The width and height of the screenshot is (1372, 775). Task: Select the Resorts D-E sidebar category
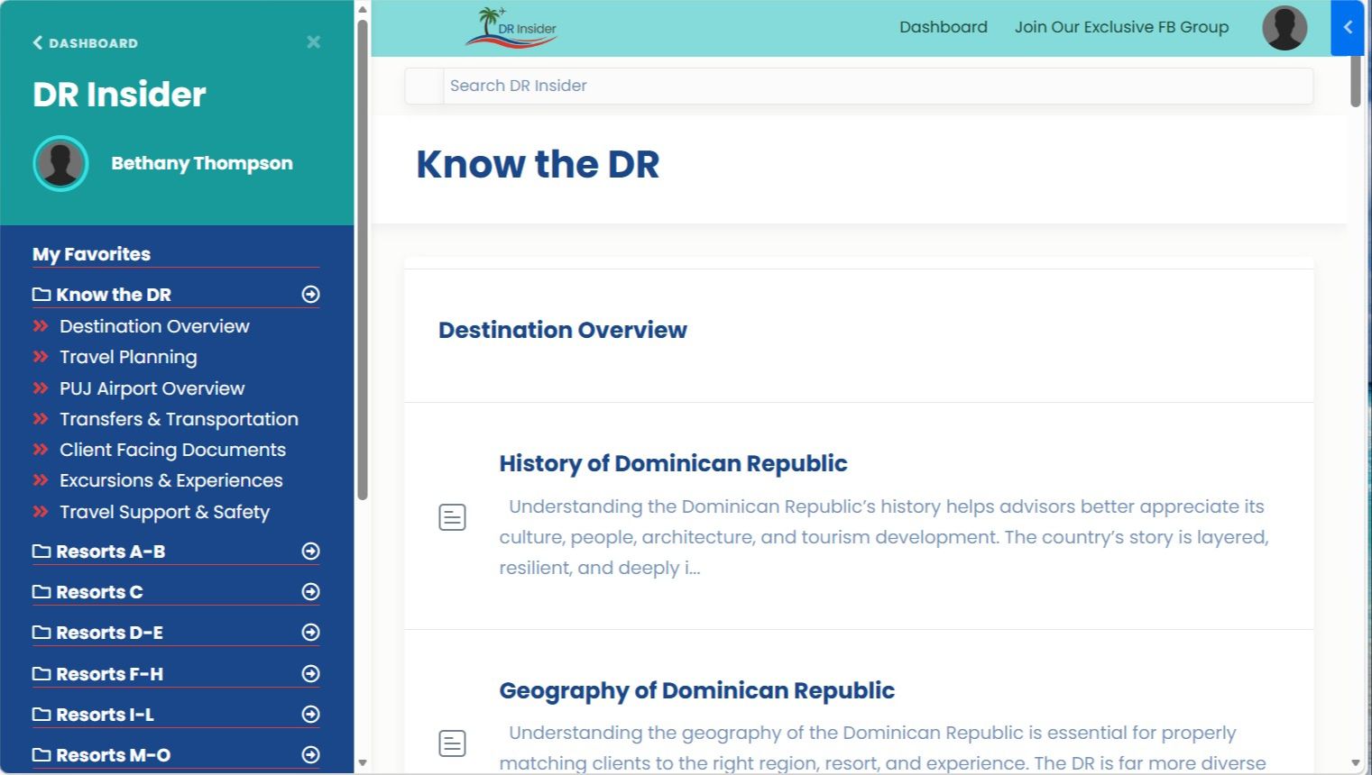coord(109,633)
